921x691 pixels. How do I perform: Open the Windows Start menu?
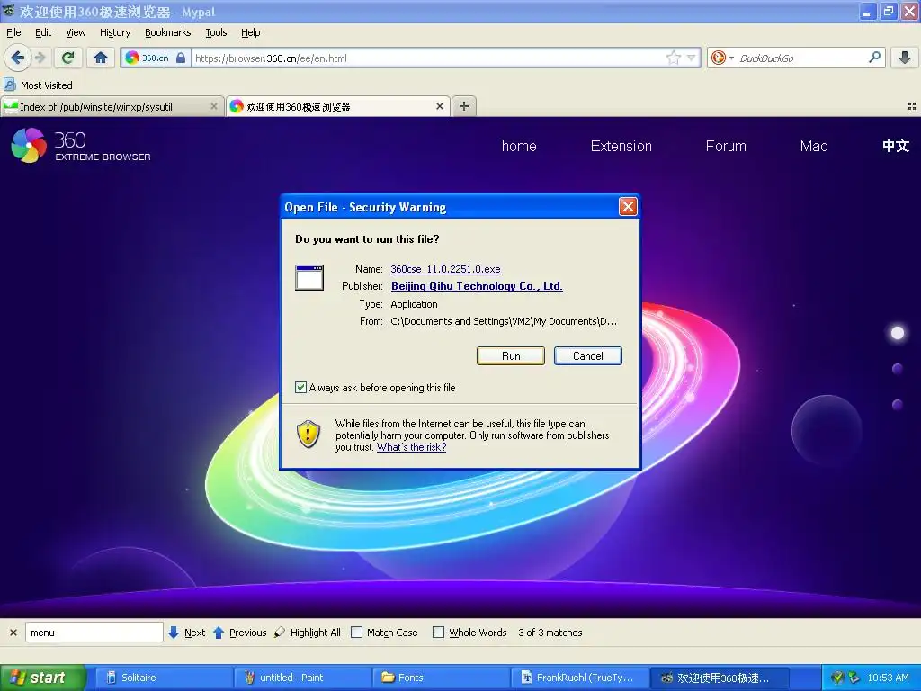(x=42, y=678)
